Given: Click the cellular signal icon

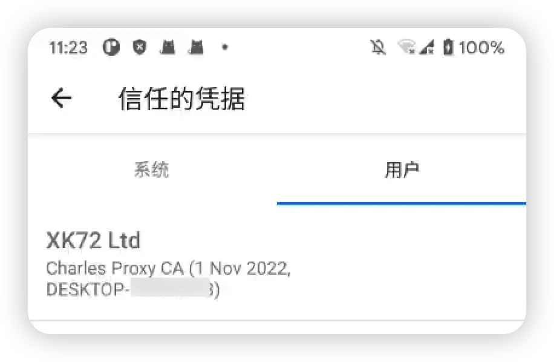Looking at the screenshot, I should coord(427,47).
